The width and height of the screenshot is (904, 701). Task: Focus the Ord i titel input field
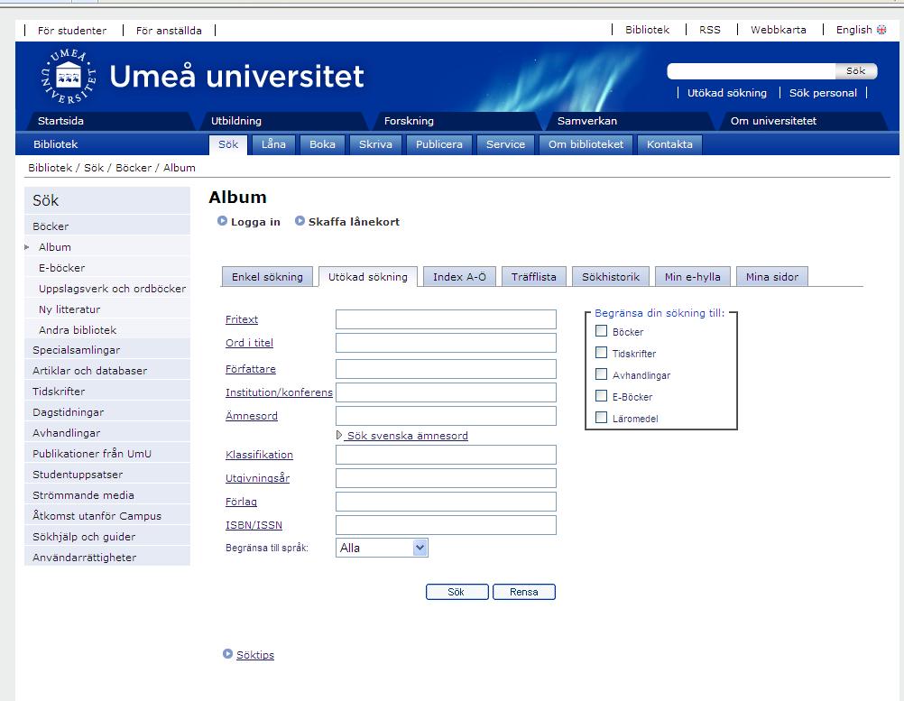tap(446, 343)
